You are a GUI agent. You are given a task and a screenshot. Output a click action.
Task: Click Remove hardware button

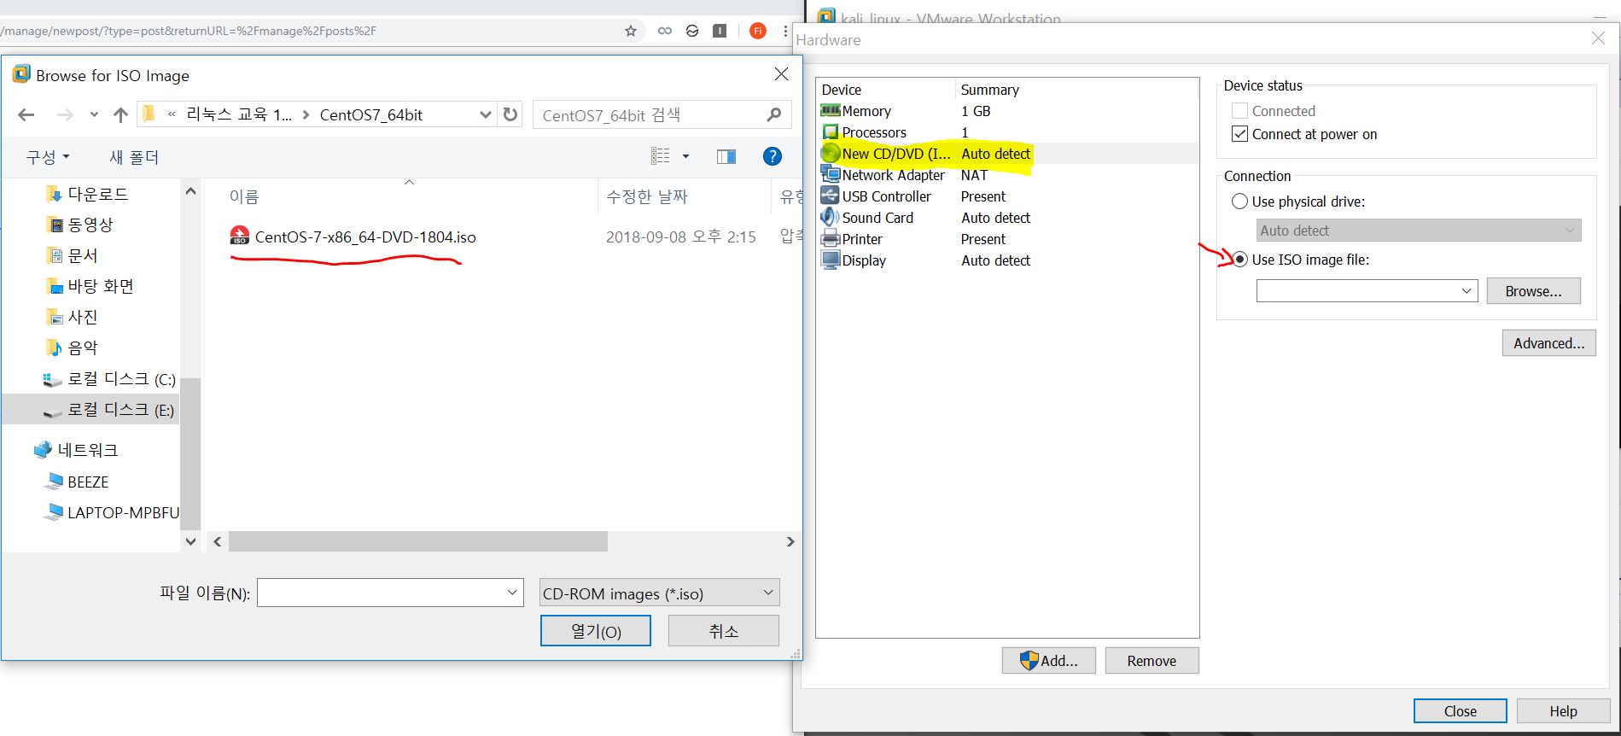tap(1152, 661)
